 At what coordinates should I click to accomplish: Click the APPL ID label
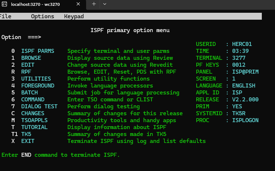[208, 93]
